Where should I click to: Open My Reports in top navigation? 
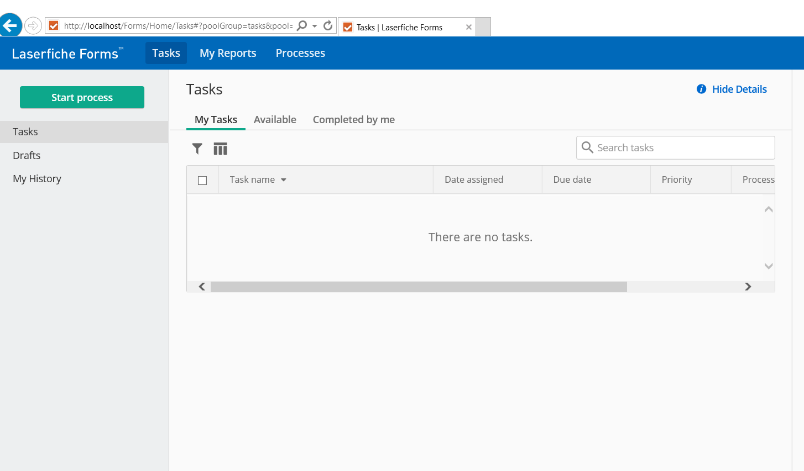pos(228,53)
